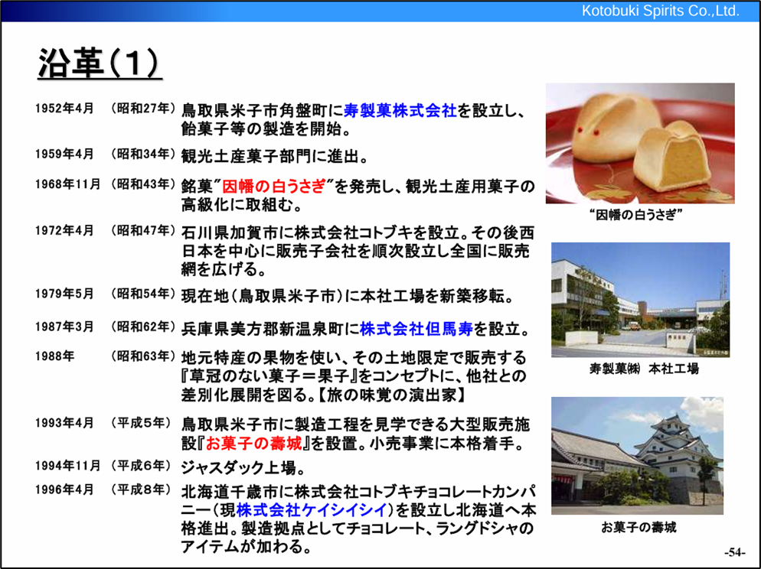761x569 pixels.
Task: Select the headquarters factory photo
Action: pyautogui.click(x=639, y=300)
